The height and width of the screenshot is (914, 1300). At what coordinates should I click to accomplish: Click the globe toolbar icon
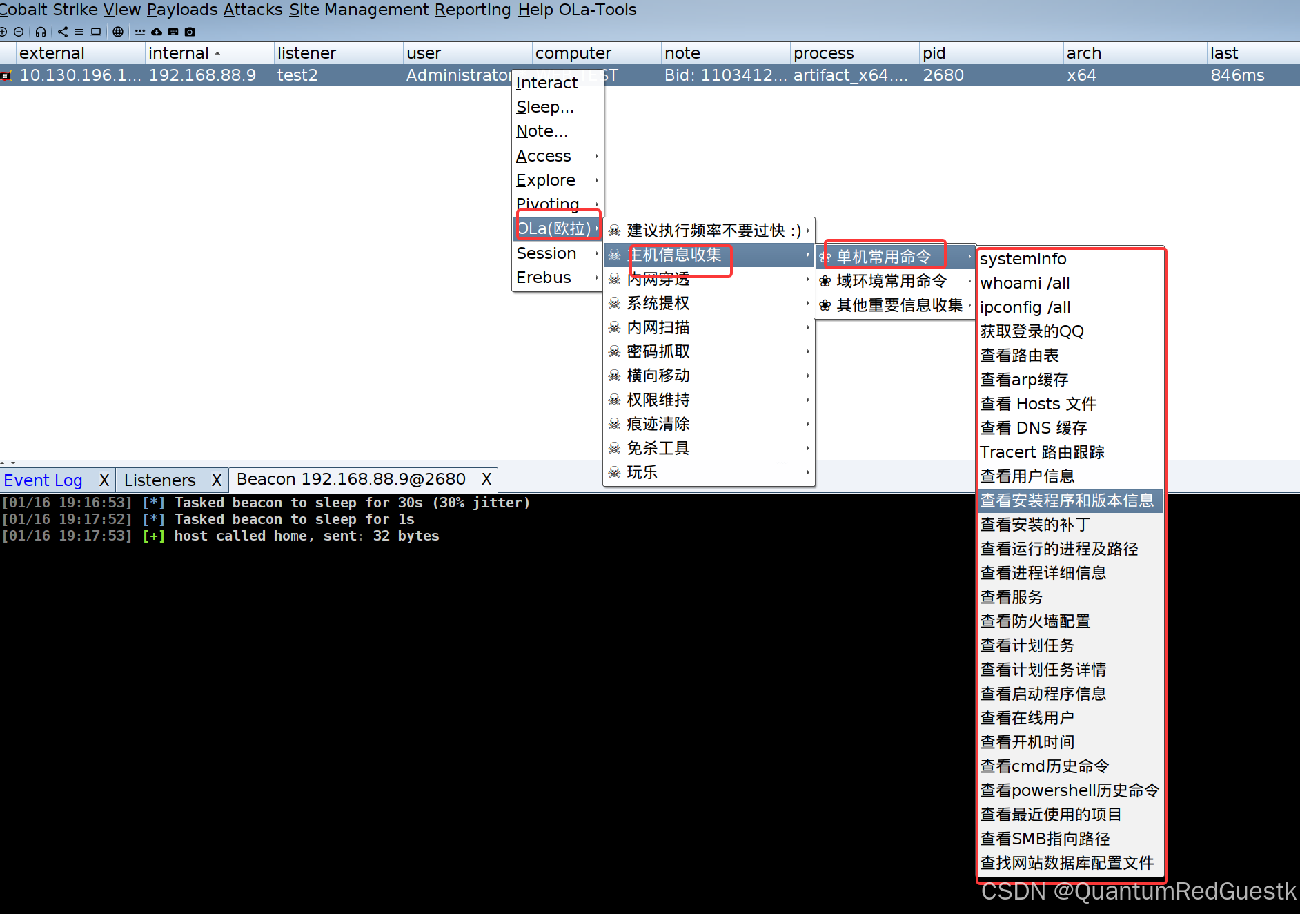tap(118, 32)
